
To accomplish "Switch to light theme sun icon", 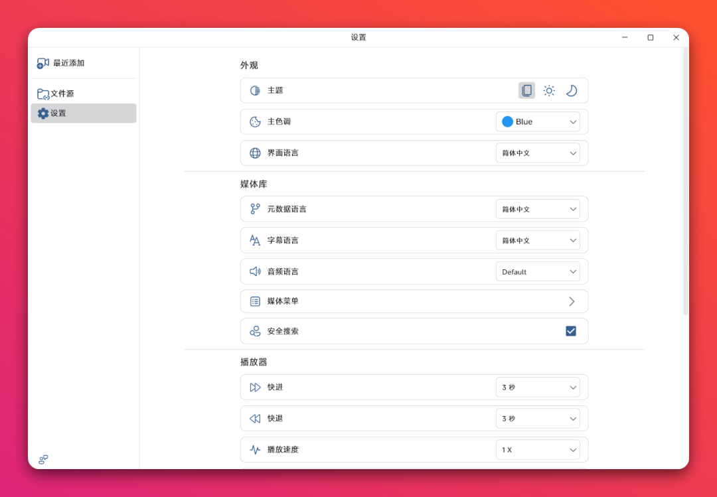I will point(549,91).
